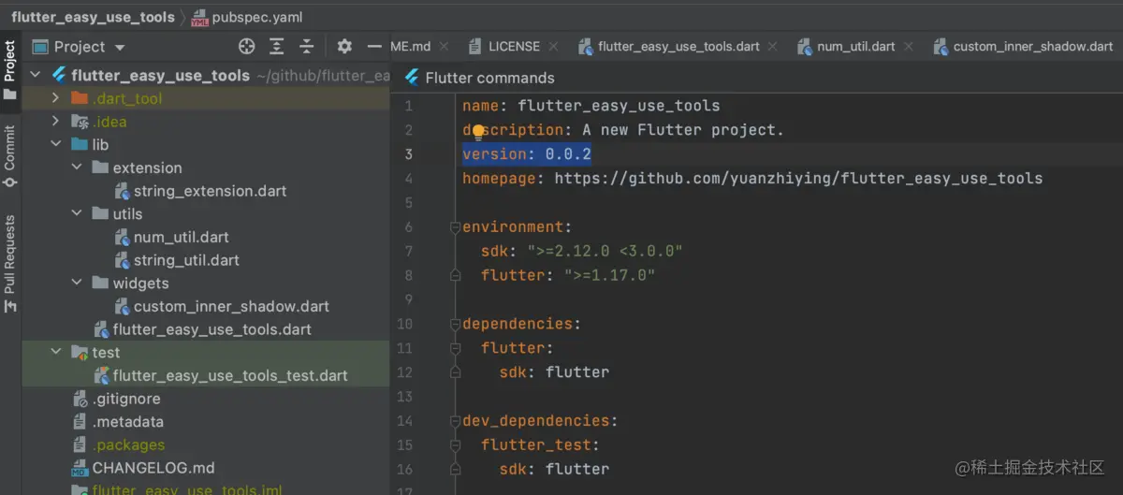Collapse the flutter_easy_use_tools root folder
Screen dimensions: 1123x495
pyautogui.click(x=36, y=75)
